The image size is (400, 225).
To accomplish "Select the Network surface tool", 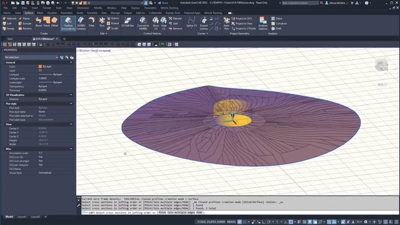I will [10, 19].
